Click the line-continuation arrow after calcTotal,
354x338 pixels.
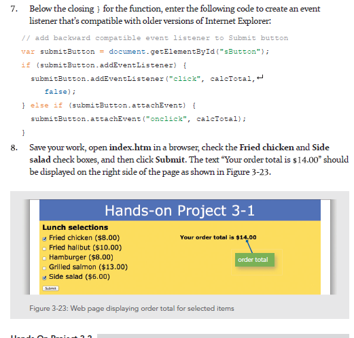pyautogui.click(x=260, y=78)
